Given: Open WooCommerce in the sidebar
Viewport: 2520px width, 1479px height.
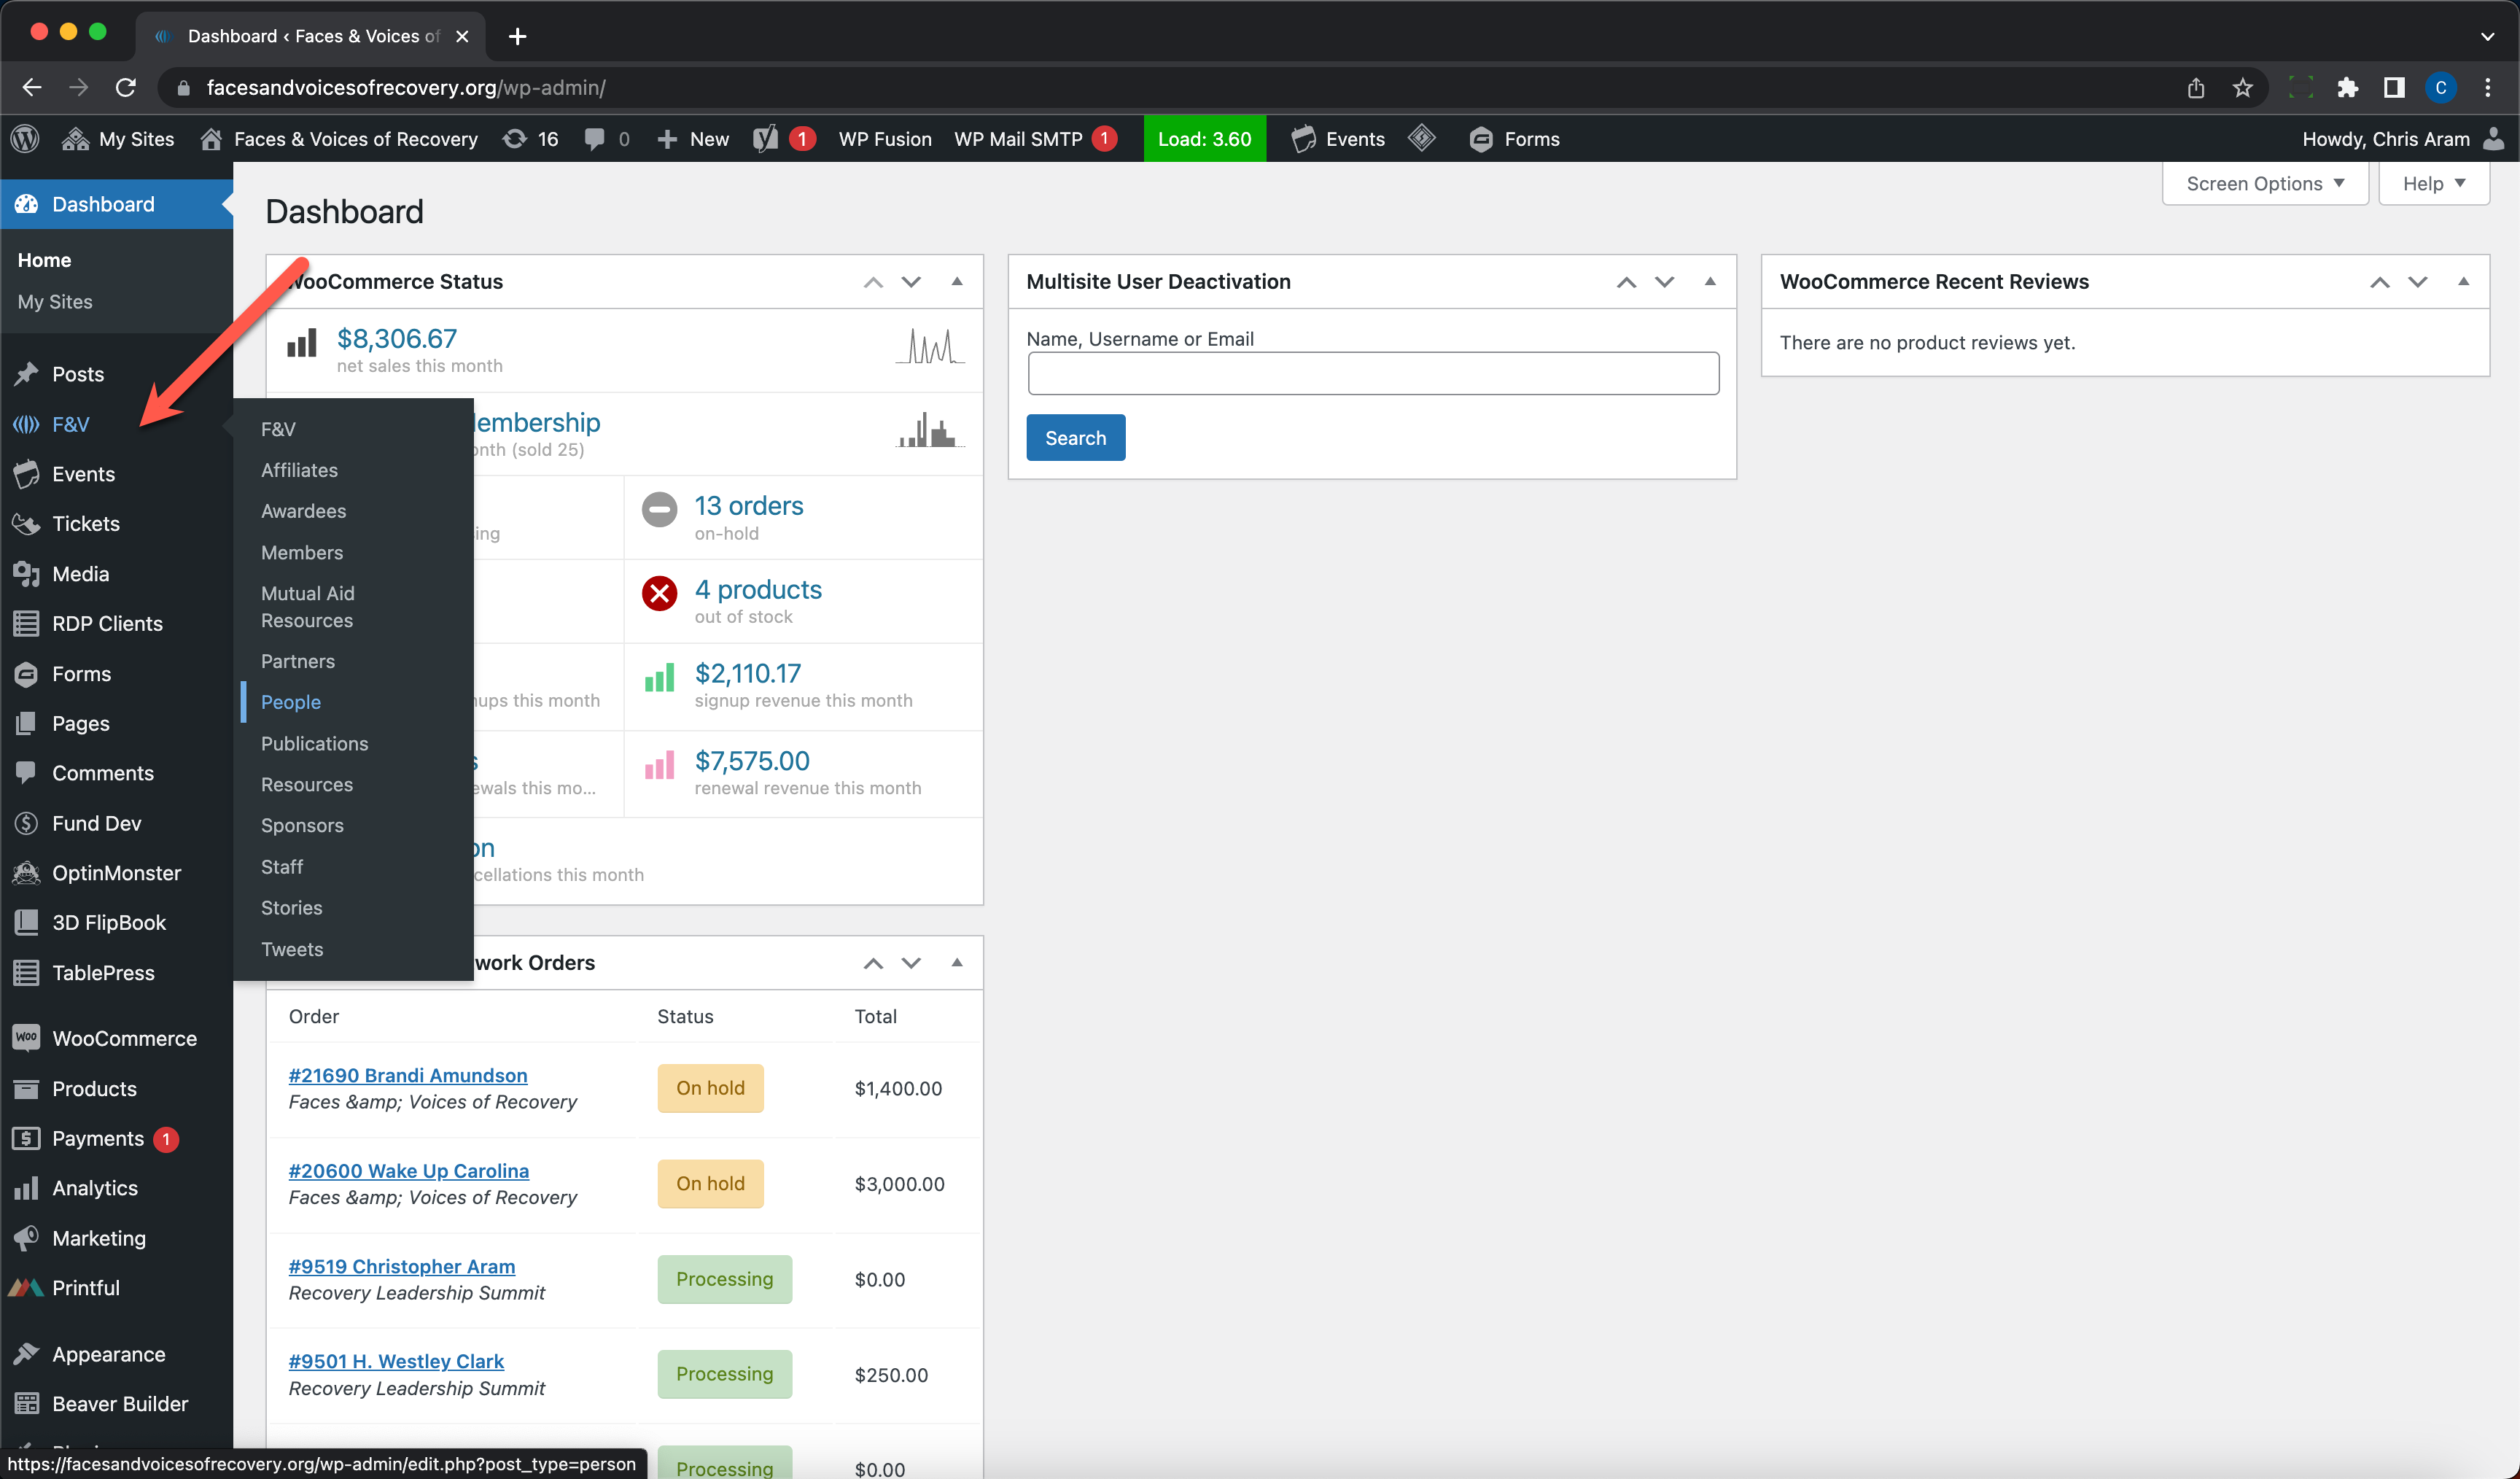Looking at the screenshot, I should tap(124, 1038).
